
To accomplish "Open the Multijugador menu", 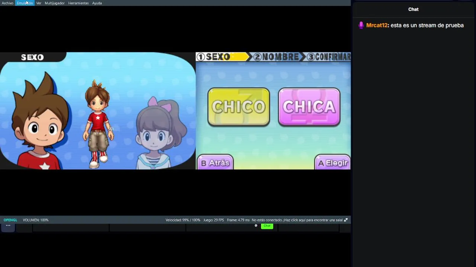I will coord(55,3).
